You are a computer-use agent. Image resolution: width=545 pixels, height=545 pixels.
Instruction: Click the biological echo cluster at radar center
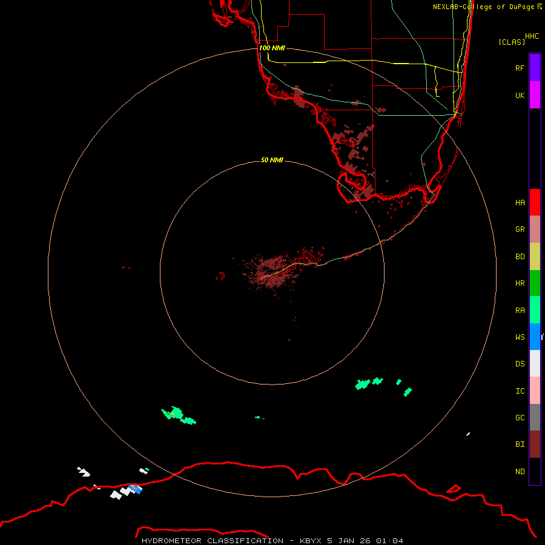point(271,273)
